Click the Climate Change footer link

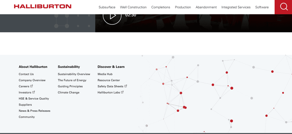68,93
